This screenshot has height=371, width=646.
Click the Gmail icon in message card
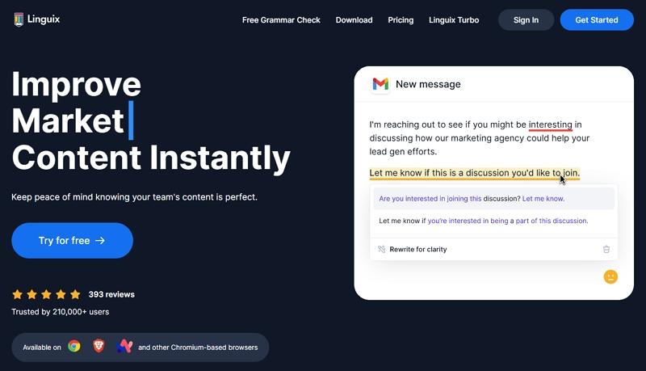click(380, 84)
